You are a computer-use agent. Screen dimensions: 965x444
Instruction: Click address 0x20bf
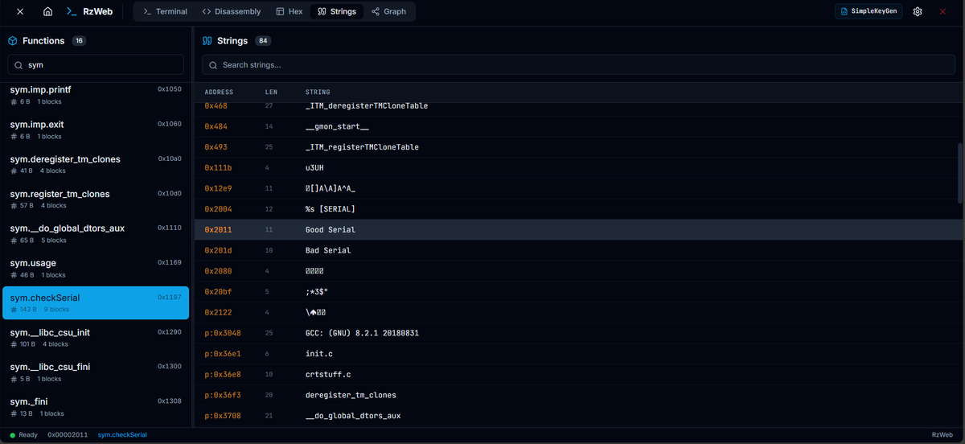218,291
